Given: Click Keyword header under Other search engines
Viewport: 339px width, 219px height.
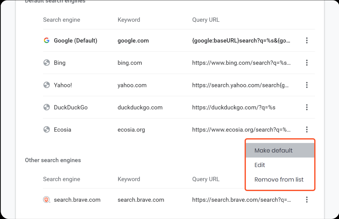Looking at the screenshot, I should [129, 179].
